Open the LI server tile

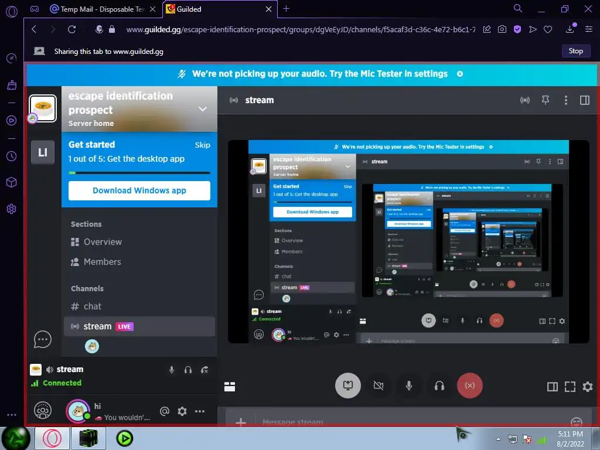[x=43, y=152]
